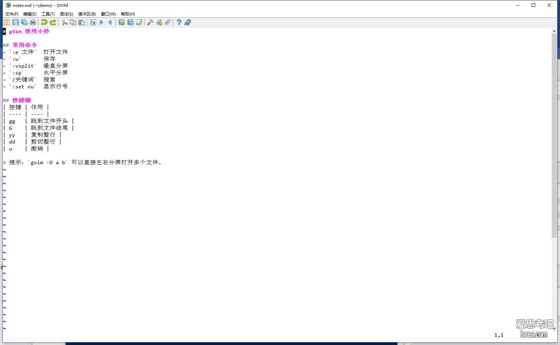Minimize the GVIM window
The height and width of the screenshot is (345, 560).
pos(518,5)
